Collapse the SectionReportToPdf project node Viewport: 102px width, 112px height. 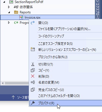[4, 2]
